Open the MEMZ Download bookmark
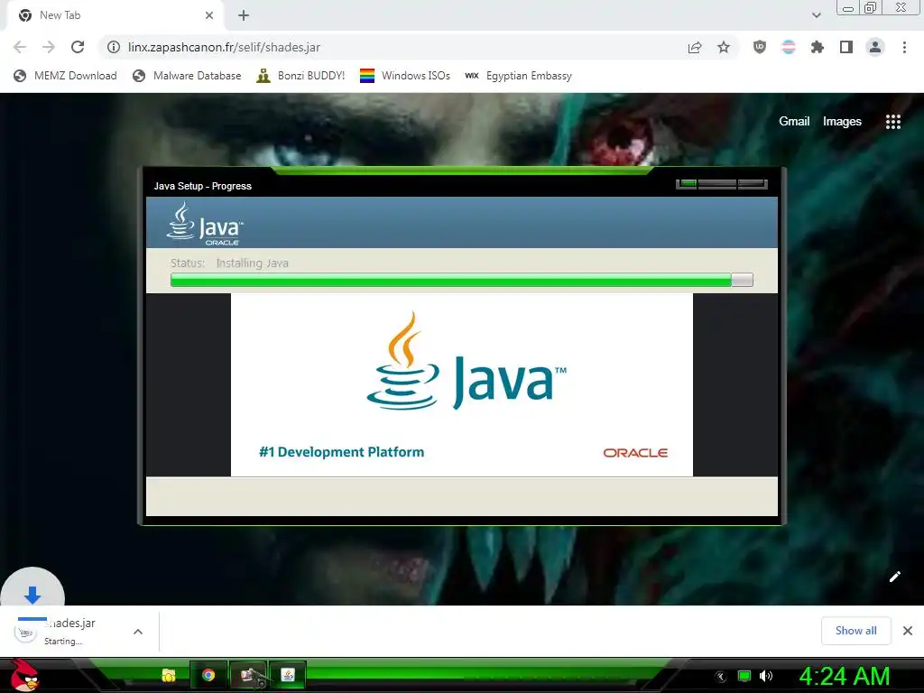 click(x=65, y=76)
